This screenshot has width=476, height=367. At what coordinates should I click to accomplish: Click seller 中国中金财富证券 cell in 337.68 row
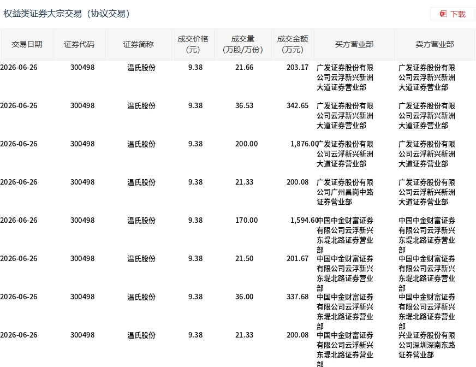[427, 312]
